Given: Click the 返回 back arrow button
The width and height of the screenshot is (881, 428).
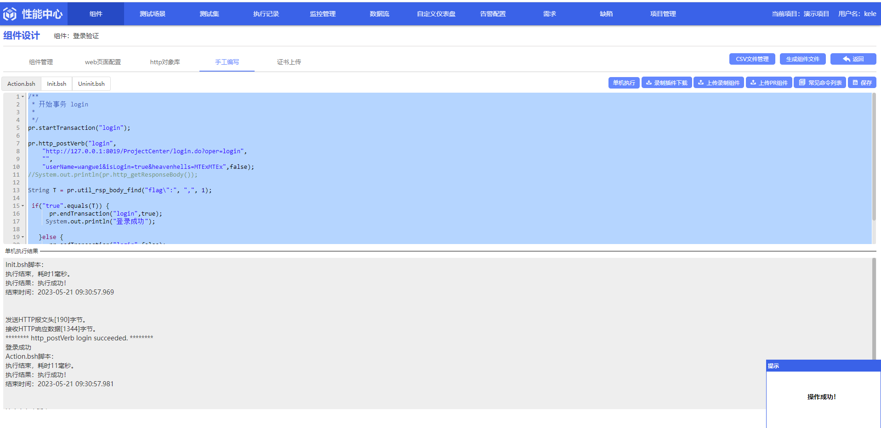Looking at the screenshot, I should point(853,59).
